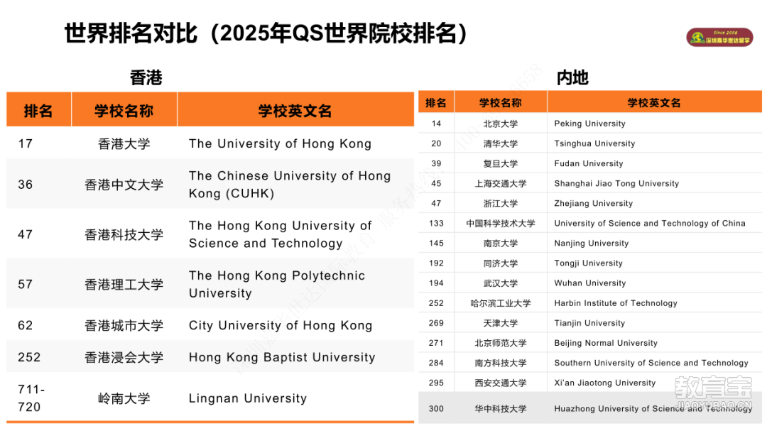The image size is (767, 426).
Task: Click Tongji University
Action: (589, 263)
